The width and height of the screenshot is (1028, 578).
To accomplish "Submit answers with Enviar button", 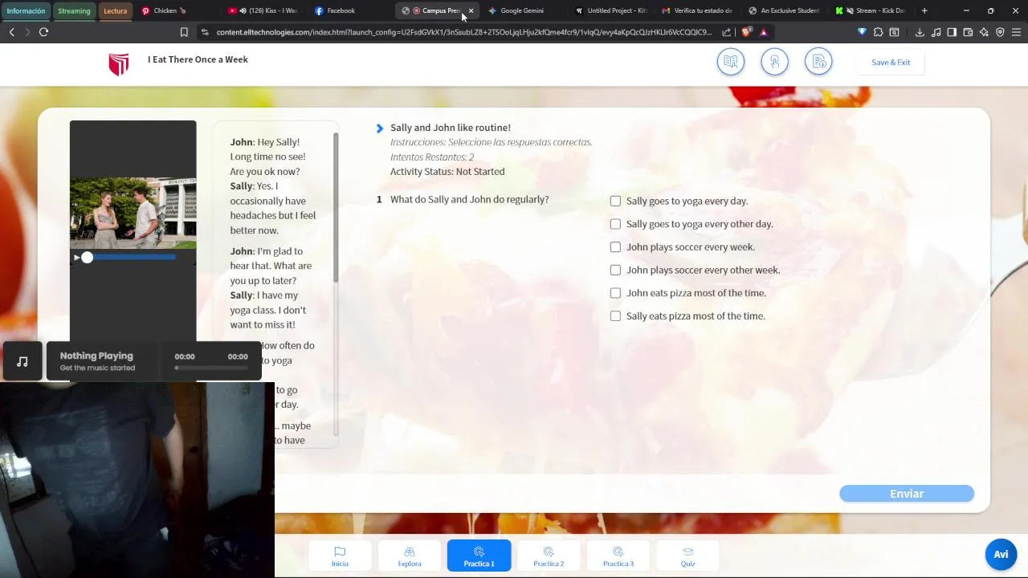I will [907, 494].
